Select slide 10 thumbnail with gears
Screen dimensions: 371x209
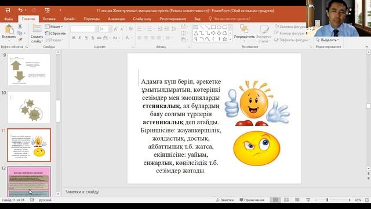click(x=29, y=107)
